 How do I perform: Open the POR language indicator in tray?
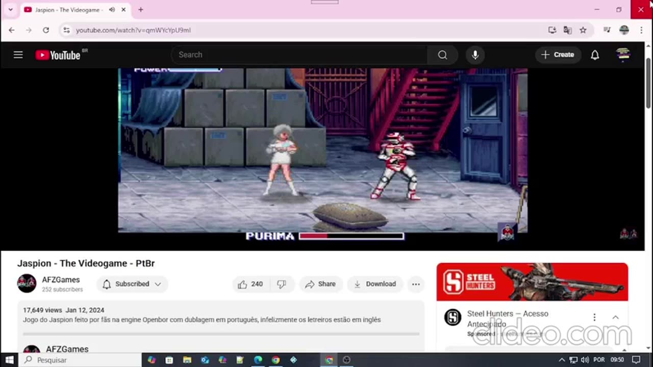pyautogui.click(x=599, y=360)
